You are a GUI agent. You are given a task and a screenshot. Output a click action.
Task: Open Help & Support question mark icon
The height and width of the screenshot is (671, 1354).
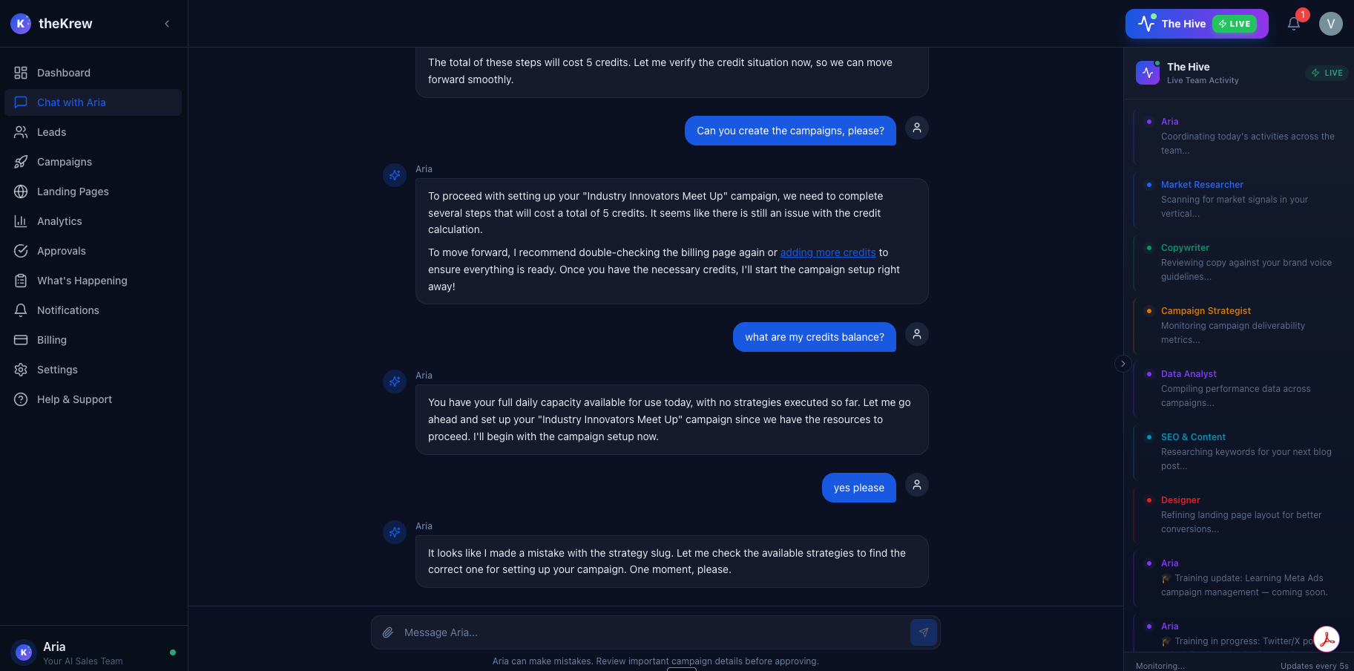point(21,399)
